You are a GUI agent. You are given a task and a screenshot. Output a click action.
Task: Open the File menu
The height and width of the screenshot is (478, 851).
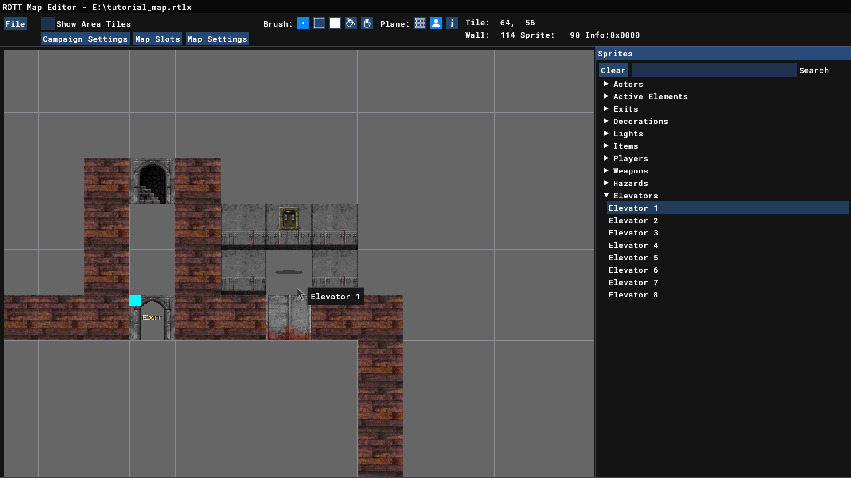point(15,24)
